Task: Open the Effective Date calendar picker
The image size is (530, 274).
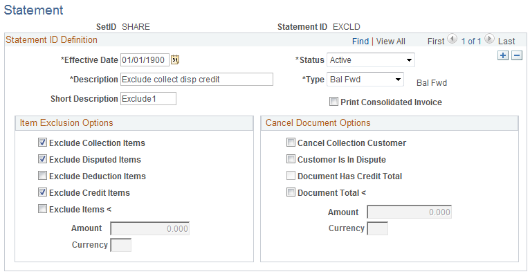Action: (x=175, y=60)
